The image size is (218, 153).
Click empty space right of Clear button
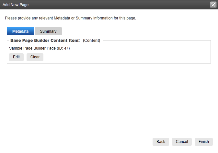tap(125, 57)
